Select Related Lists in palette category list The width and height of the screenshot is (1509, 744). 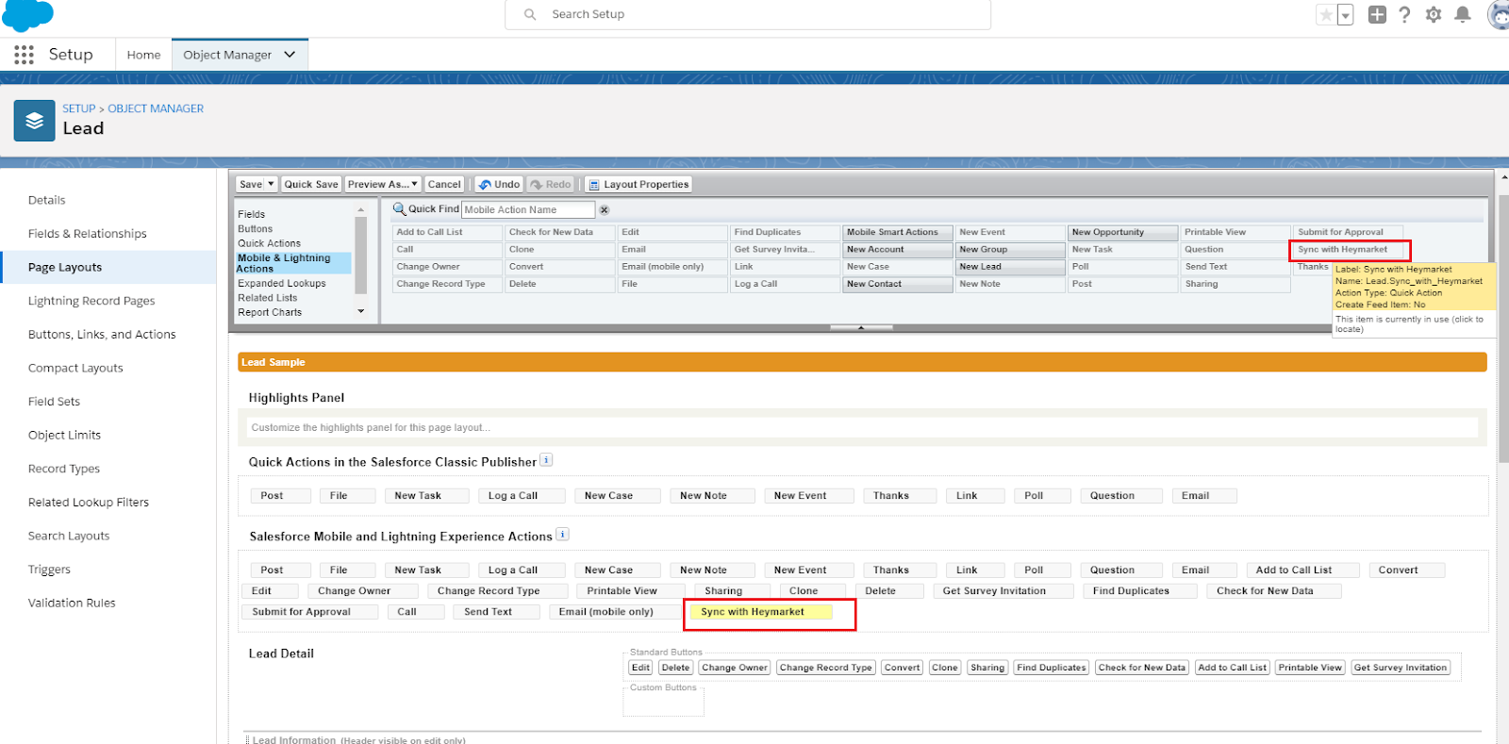coord(268,298)
